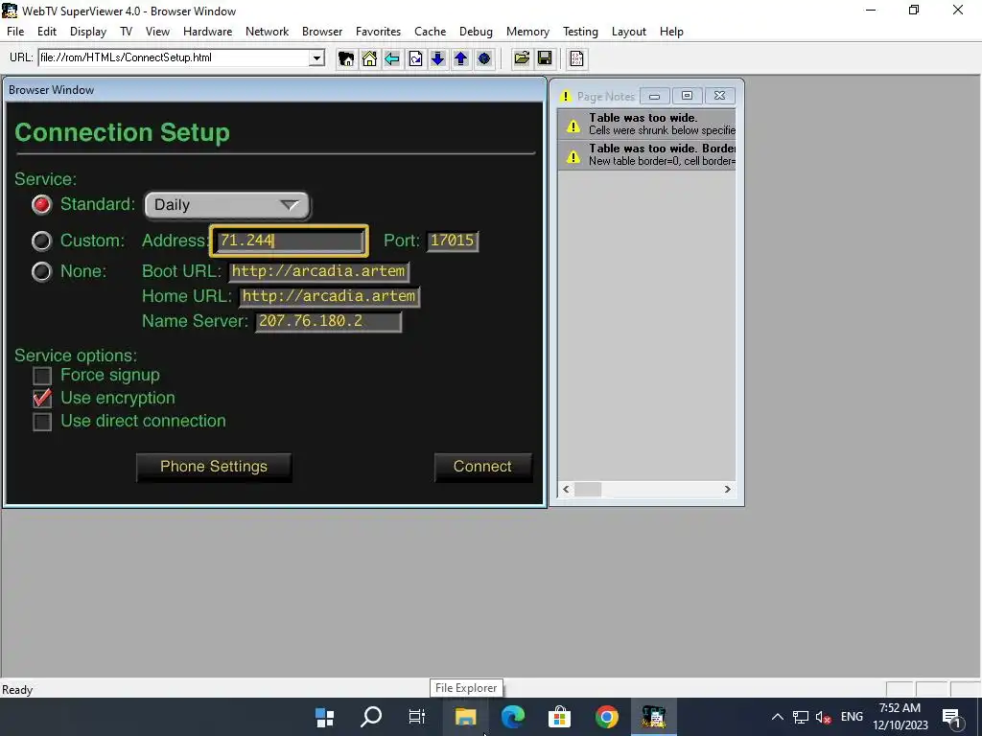Viewport: 982px width, 736px height.
Task: Open the Hardware menu
Action: (x=207, y=32)
